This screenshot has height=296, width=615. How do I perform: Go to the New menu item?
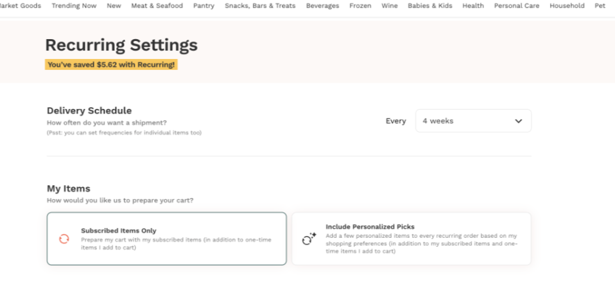pyautogui.click(x=114, y=6)
